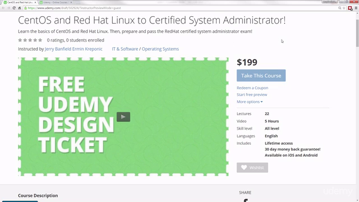This screenshot has width=359, height=202.
Task: Click the $199 price text
Action: (247, 62)
